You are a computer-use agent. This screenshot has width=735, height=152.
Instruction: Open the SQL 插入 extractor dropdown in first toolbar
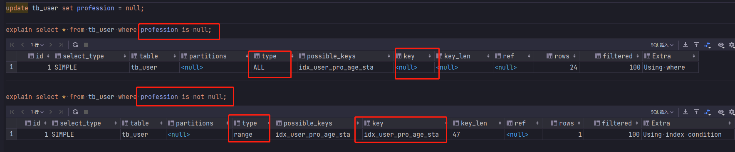point(662,45)
